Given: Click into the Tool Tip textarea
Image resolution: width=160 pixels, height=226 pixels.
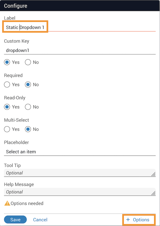Looking at the screenshot, I should pyautogui.click(x=77, y=173).
